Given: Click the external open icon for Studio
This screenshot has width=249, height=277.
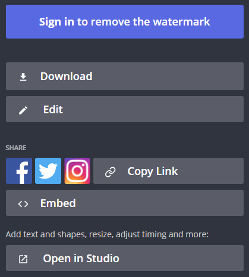Looking at the screenshot, I should coord(23,259).
